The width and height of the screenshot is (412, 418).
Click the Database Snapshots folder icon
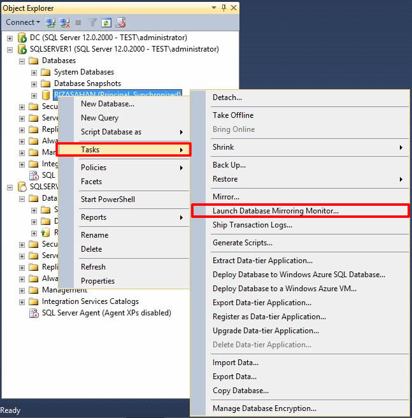click(45, 83)
